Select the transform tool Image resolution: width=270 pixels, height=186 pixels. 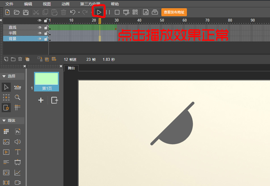pos(6,97)
